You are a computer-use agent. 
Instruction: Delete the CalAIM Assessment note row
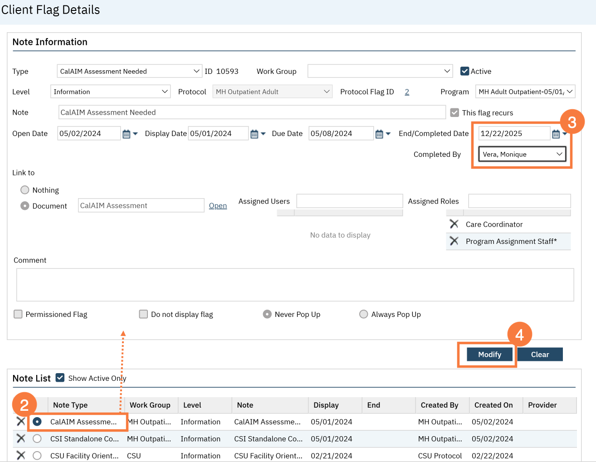[21, 422]
